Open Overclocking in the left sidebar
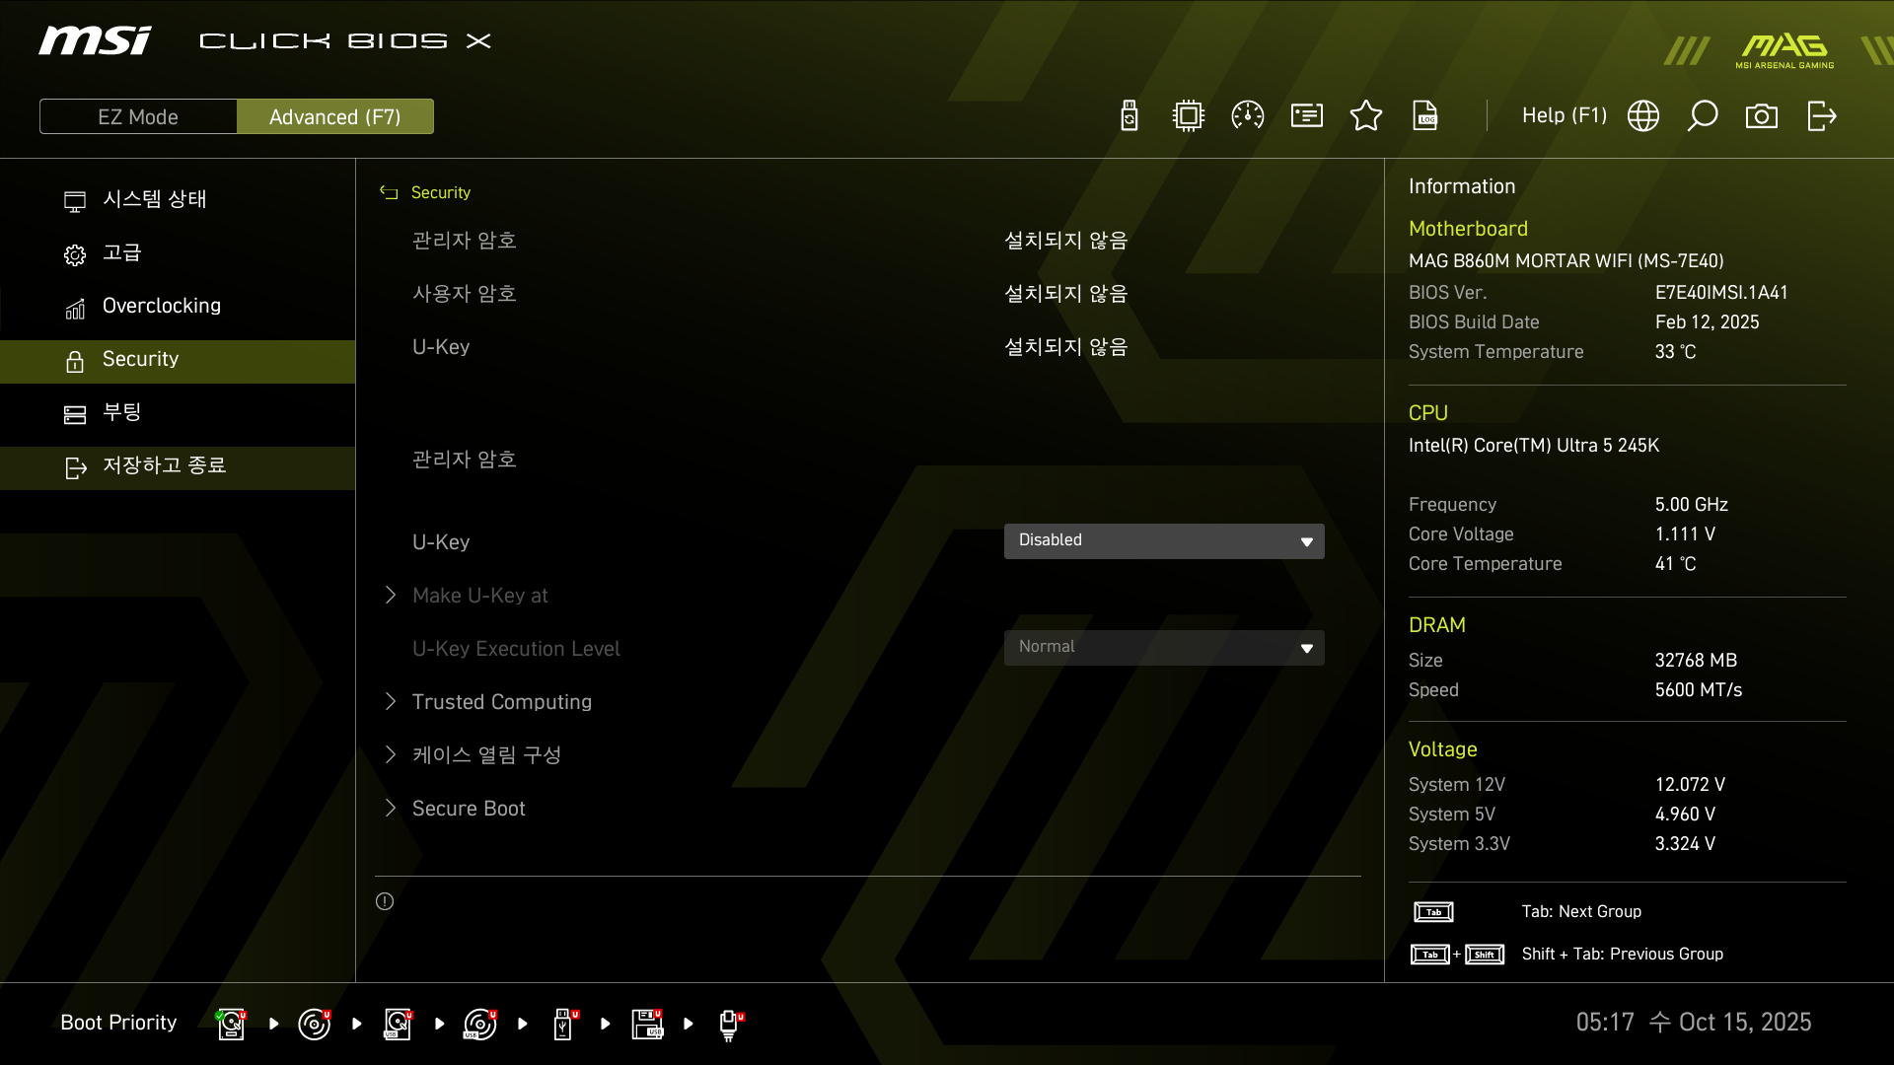The height and width of the screenshot is (1065, 1894). 162,306
